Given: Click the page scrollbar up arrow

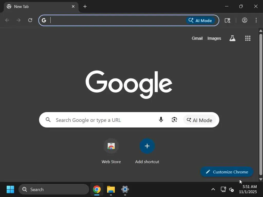Looking at the screenshot, I should coord(261,31).
